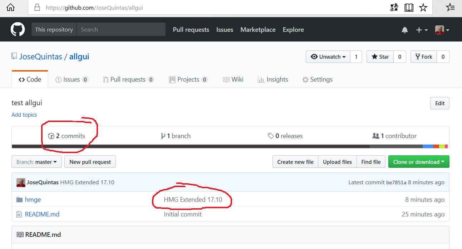
Task: Open the Branch: master dropdown
Action: click(36, 162)
